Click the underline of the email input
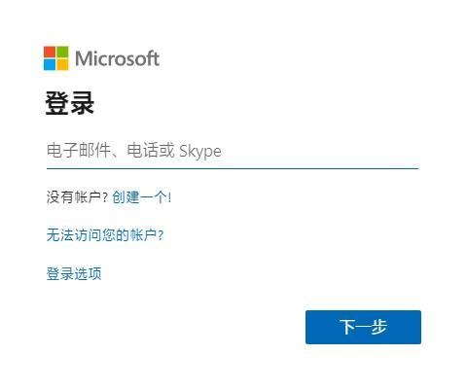 coord(233,168)
